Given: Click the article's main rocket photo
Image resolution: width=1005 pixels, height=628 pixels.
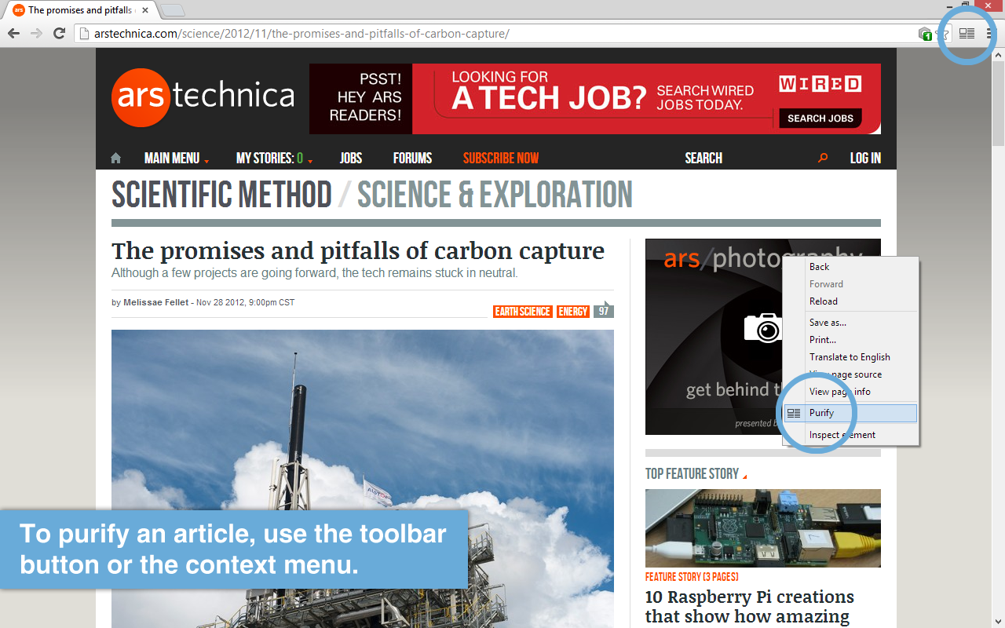Looking at the screenshot, I should coord(363,479).
